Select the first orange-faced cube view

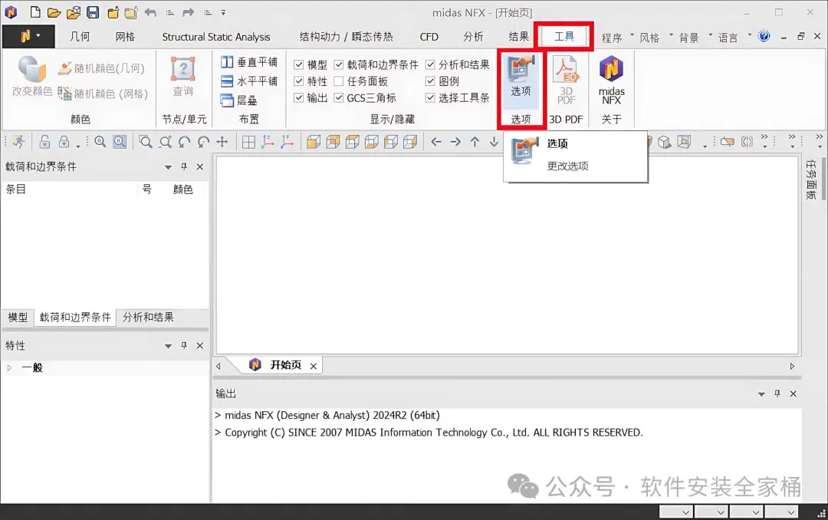(x=314, y=142)
